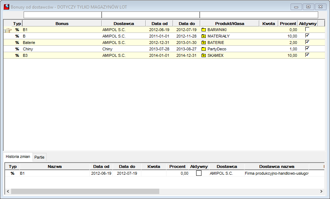Click the Produkt/Klasa filter input field

coord(259,15)
